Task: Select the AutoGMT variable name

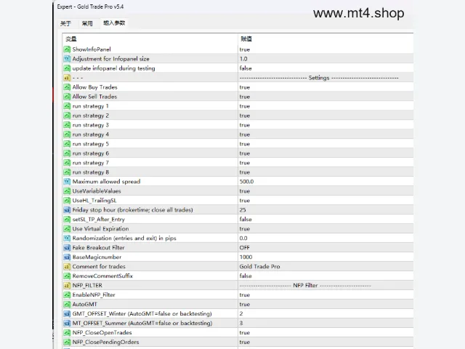Action: click(85, 304)
